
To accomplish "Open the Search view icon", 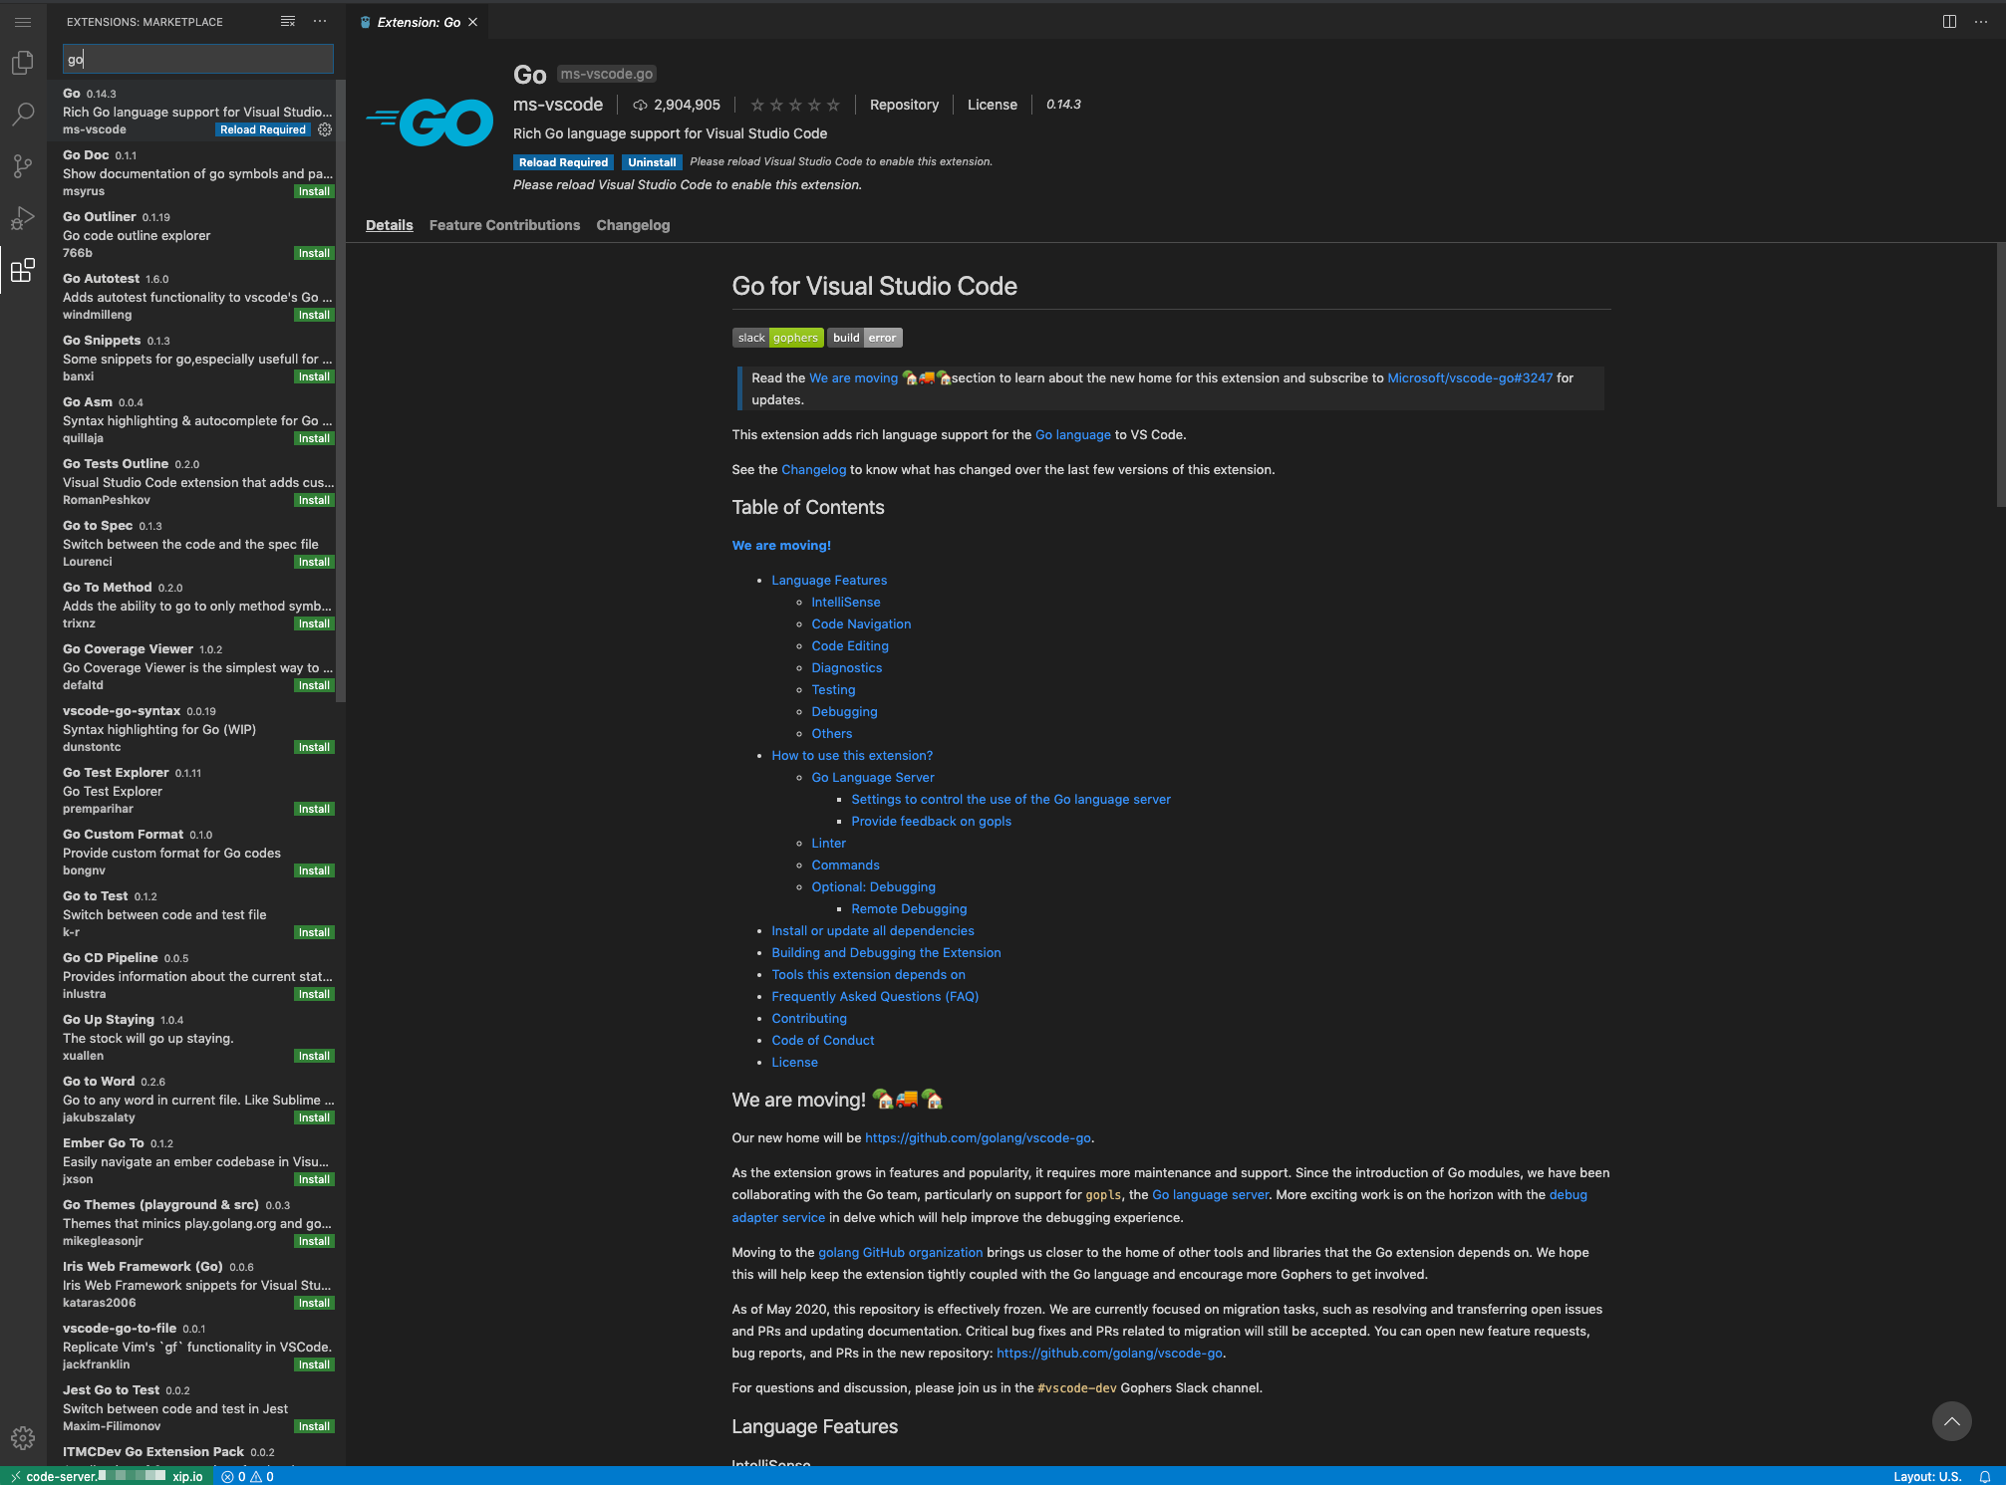I will click(23, 115).
